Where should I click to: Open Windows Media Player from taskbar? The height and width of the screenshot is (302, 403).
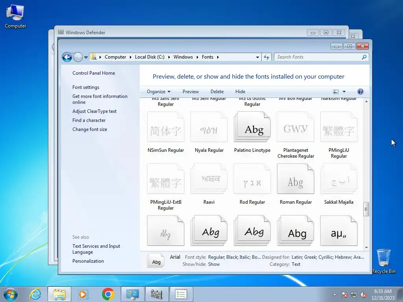tap(83, 294)
